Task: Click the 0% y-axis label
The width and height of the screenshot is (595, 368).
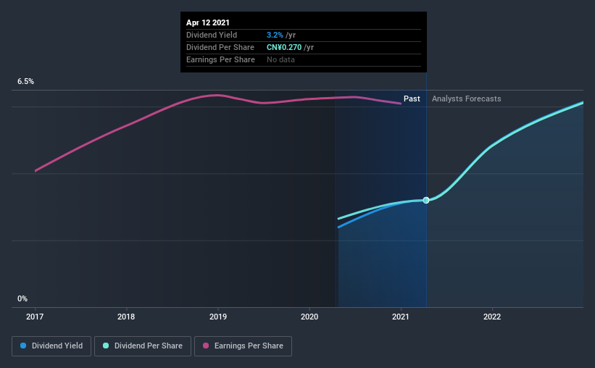Action: pyautogui.click(x=22, y=299)
